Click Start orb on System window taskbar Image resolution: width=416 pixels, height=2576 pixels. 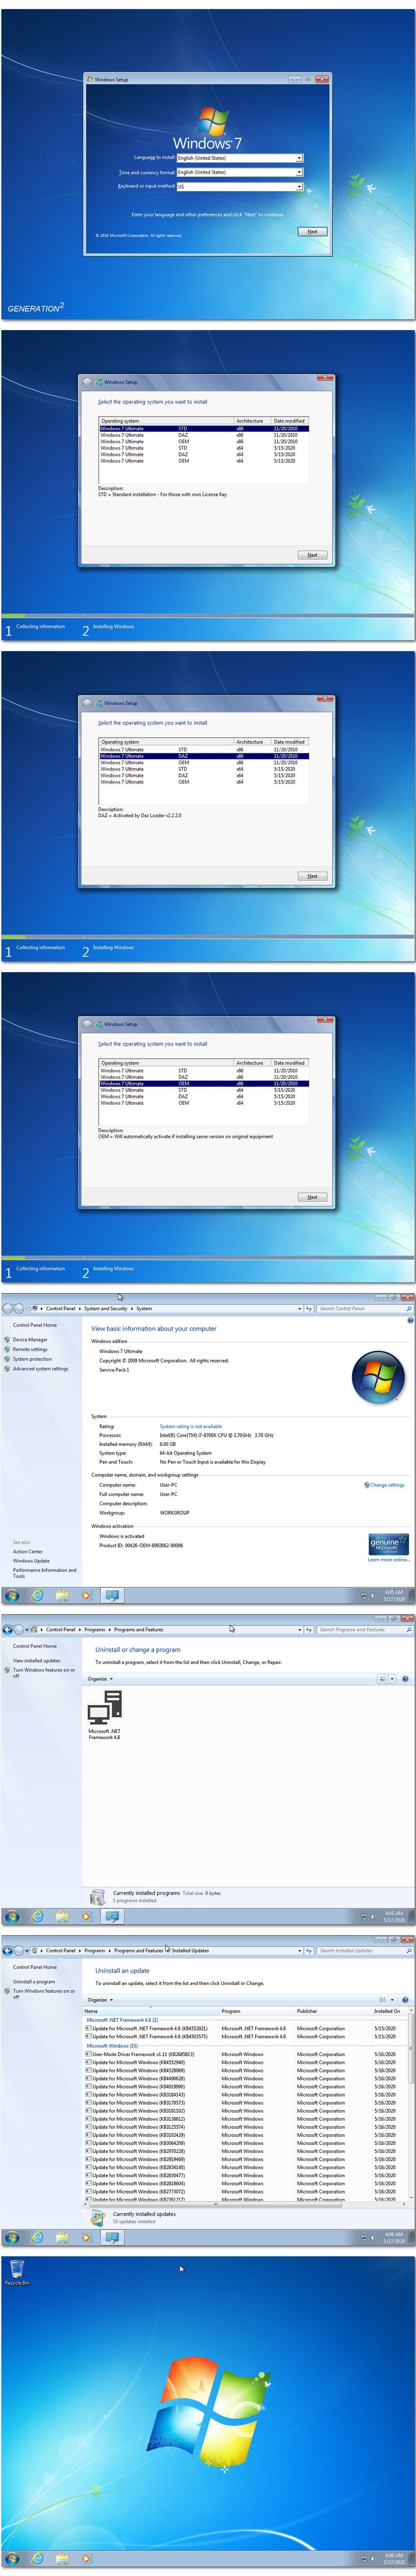tap(12, 1595)
